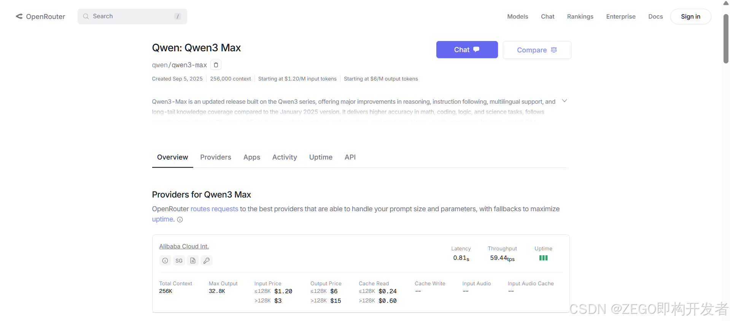This screenshot has width=730, height=321.
Task: Click the $3 input price over 128K
Action: 278,300
